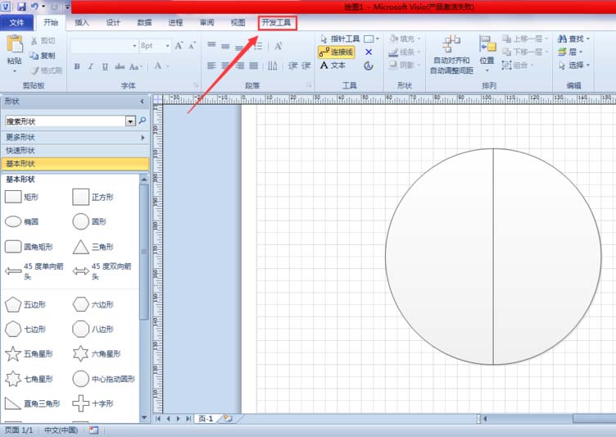This screenshot has width=616, height=437.
Task: Select the 45 degree single arrow shape
Action: (x=34, y=271)
